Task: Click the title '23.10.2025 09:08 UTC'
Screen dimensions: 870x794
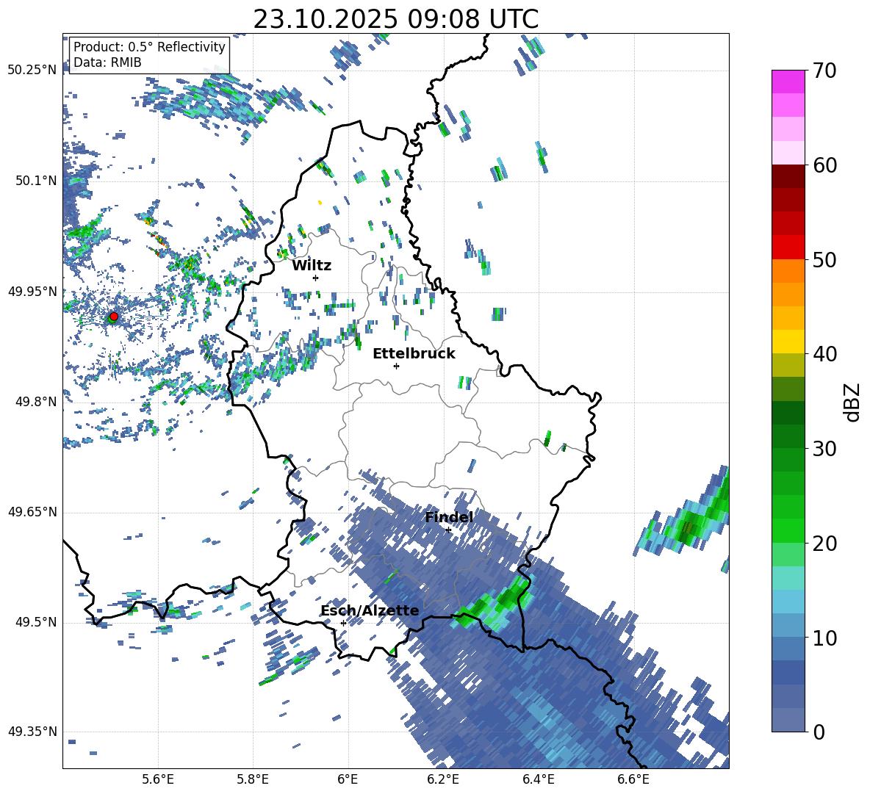Action: click(x=395, y=19)
